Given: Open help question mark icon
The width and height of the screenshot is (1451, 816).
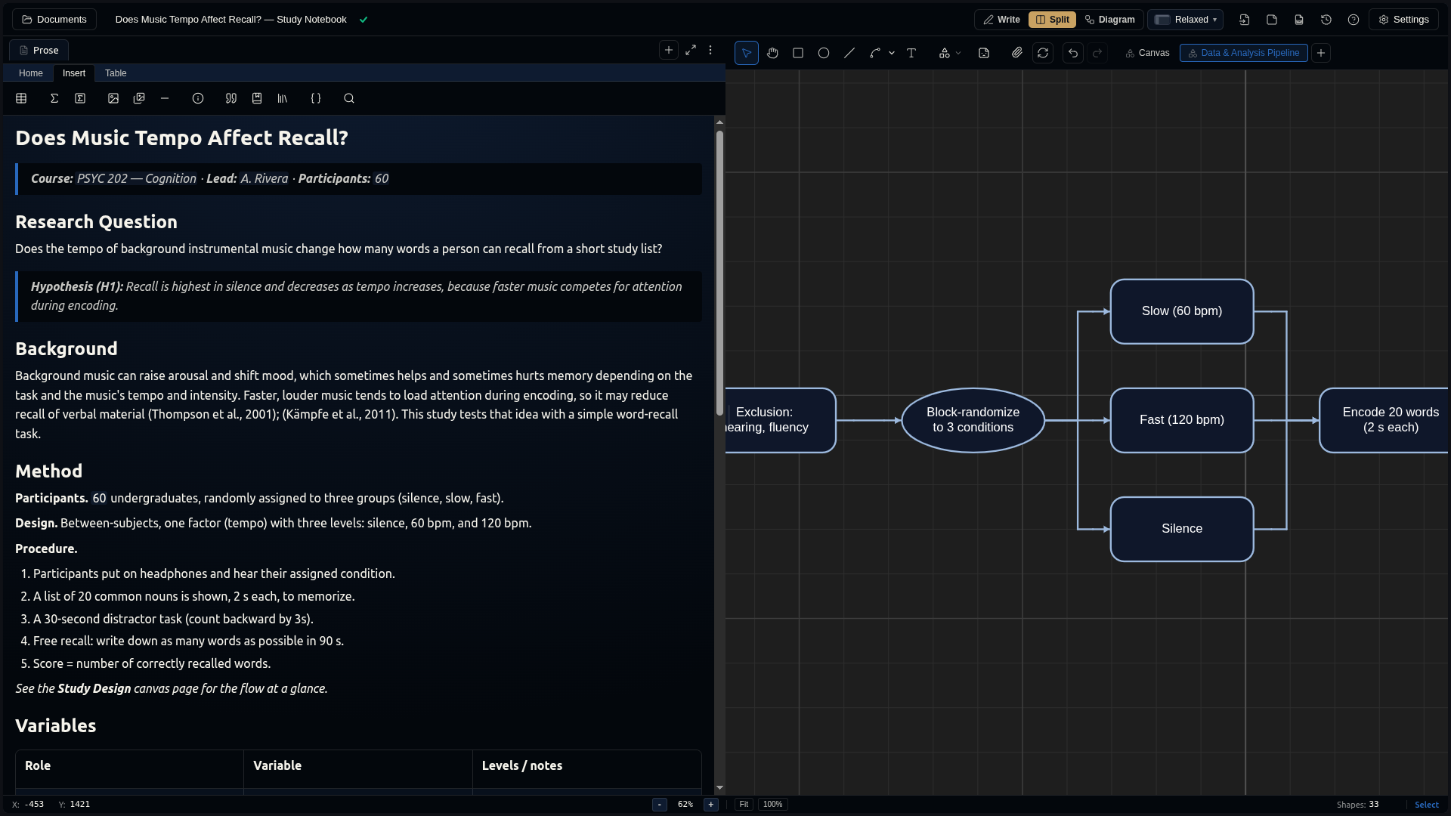Looking at the screenshot, I should (x=1354, y=20).
